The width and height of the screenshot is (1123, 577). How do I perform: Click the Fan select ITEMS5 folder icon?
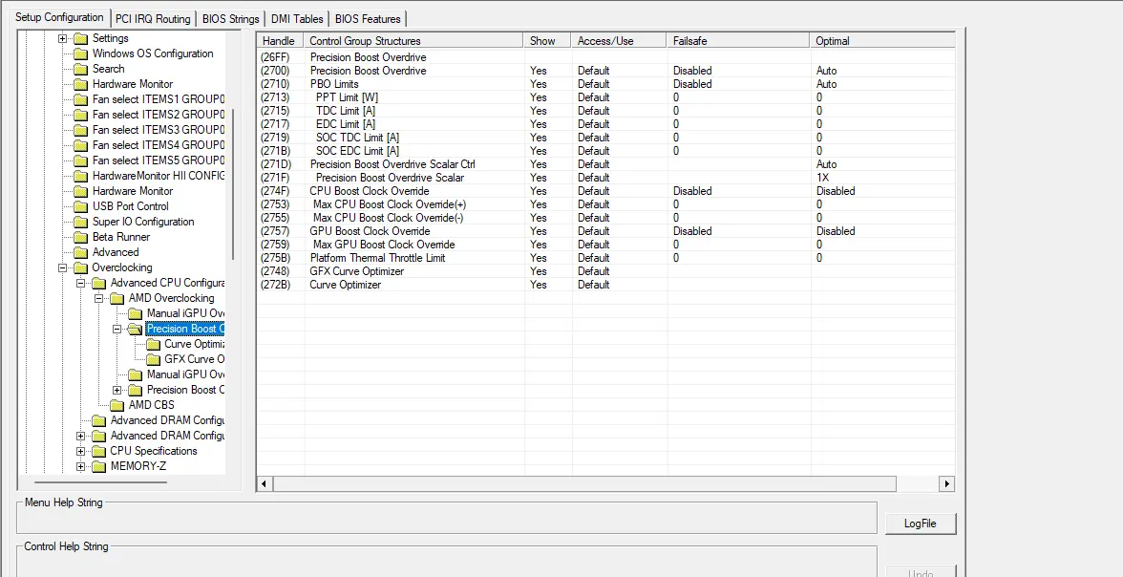pyautogui.click(x=81, y=160)
